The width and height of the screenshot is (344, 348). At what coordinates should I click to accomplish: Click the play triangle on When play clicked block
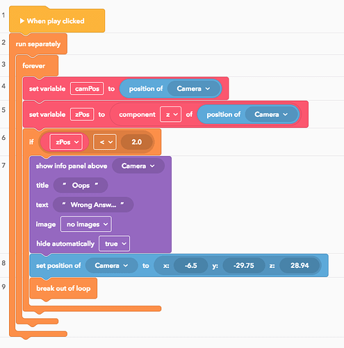(x=22, y=21)
